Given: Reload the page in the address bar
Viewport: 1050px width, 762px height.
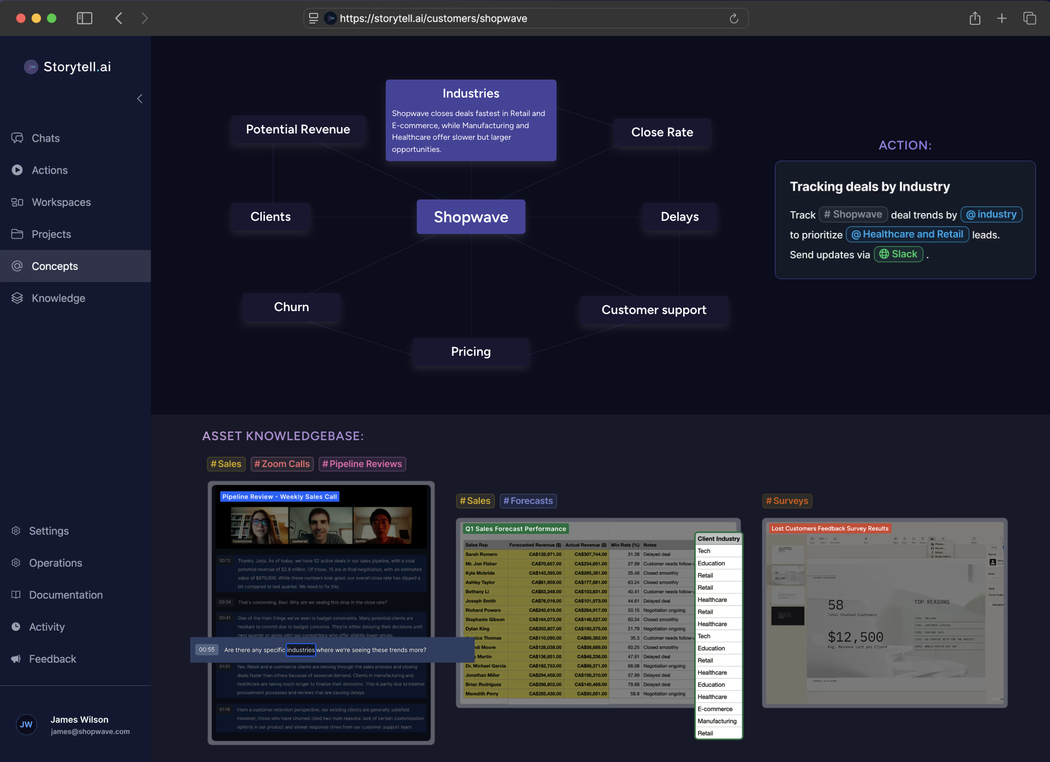Looking at the screenshot, I should coord(734,18).
